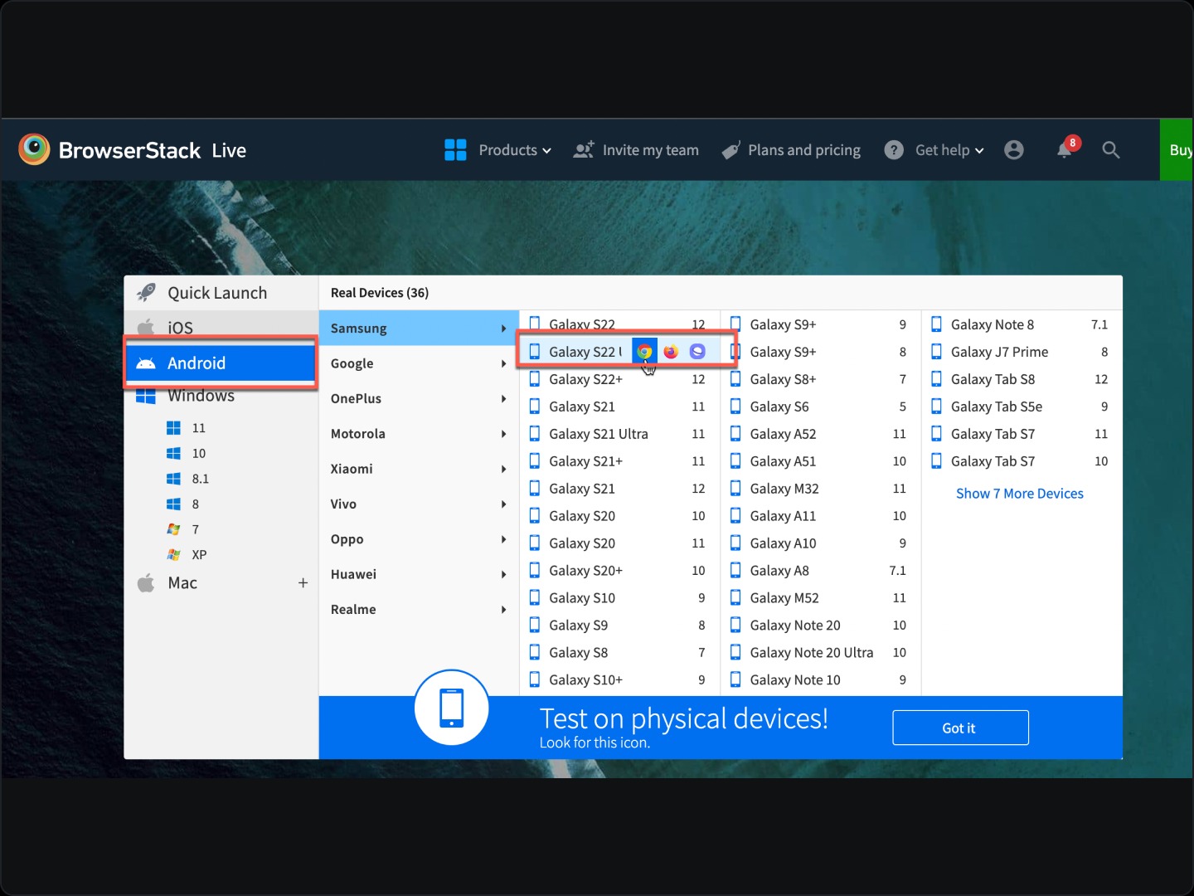Click the Invite my team icon
The height and width of the screenshot is (896, 1194).
pyautogui.click(x=584, y=150)
